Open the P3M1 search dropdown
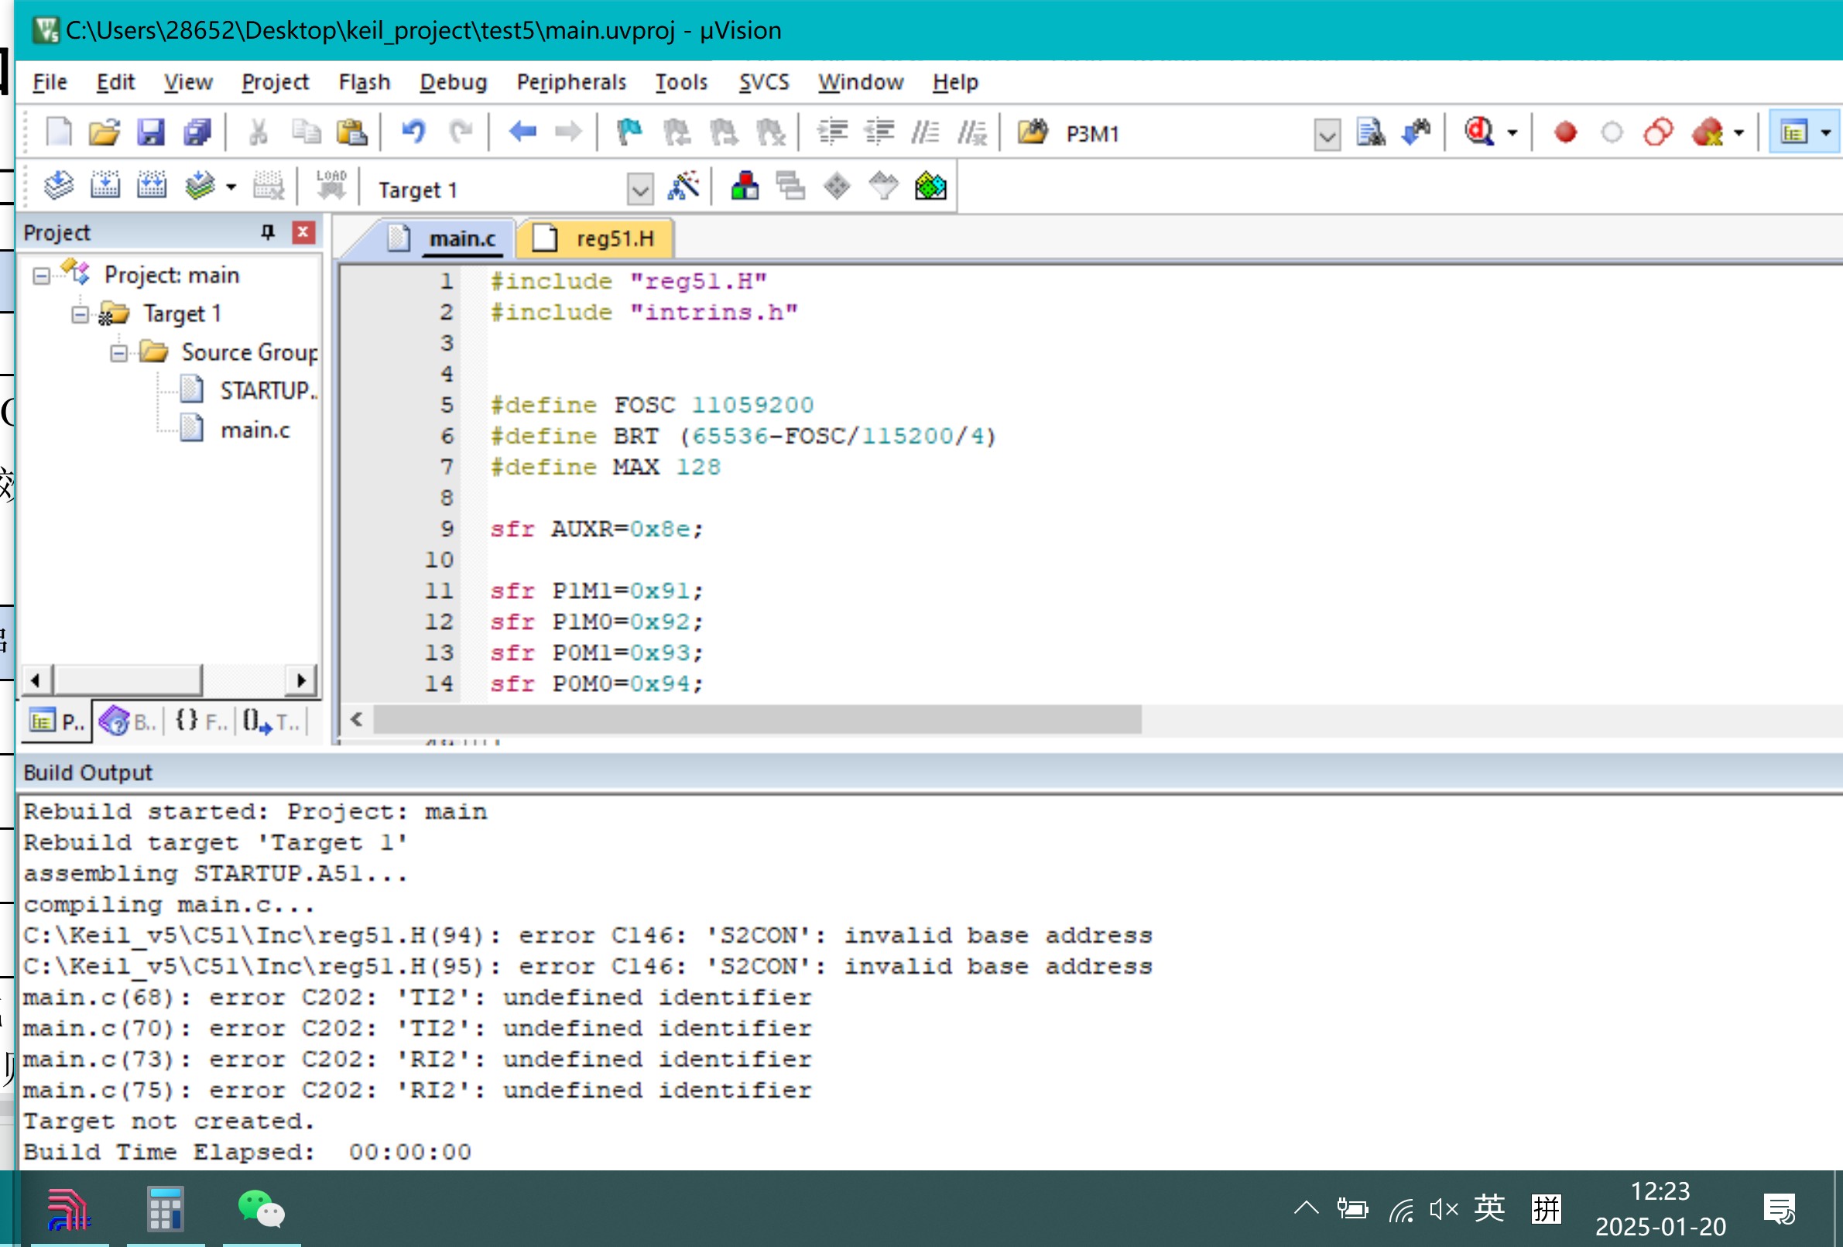Screen dimensions: 1843x1247 point(1327,135)
